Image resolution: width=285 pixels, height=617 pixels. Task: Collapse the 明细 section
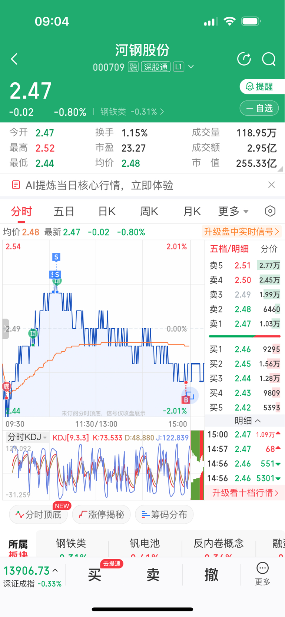pyautogui.click(x=248, y=421)
